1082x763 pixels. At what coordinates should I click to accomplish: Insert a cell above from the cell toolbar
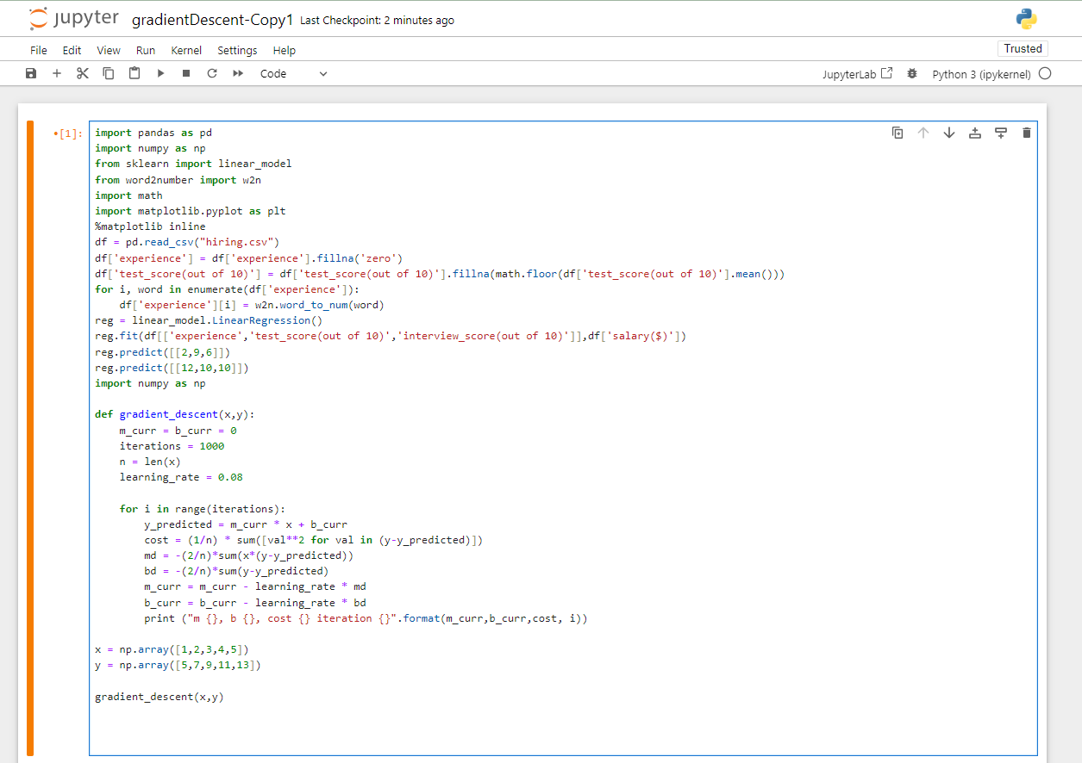pos(975,133)
